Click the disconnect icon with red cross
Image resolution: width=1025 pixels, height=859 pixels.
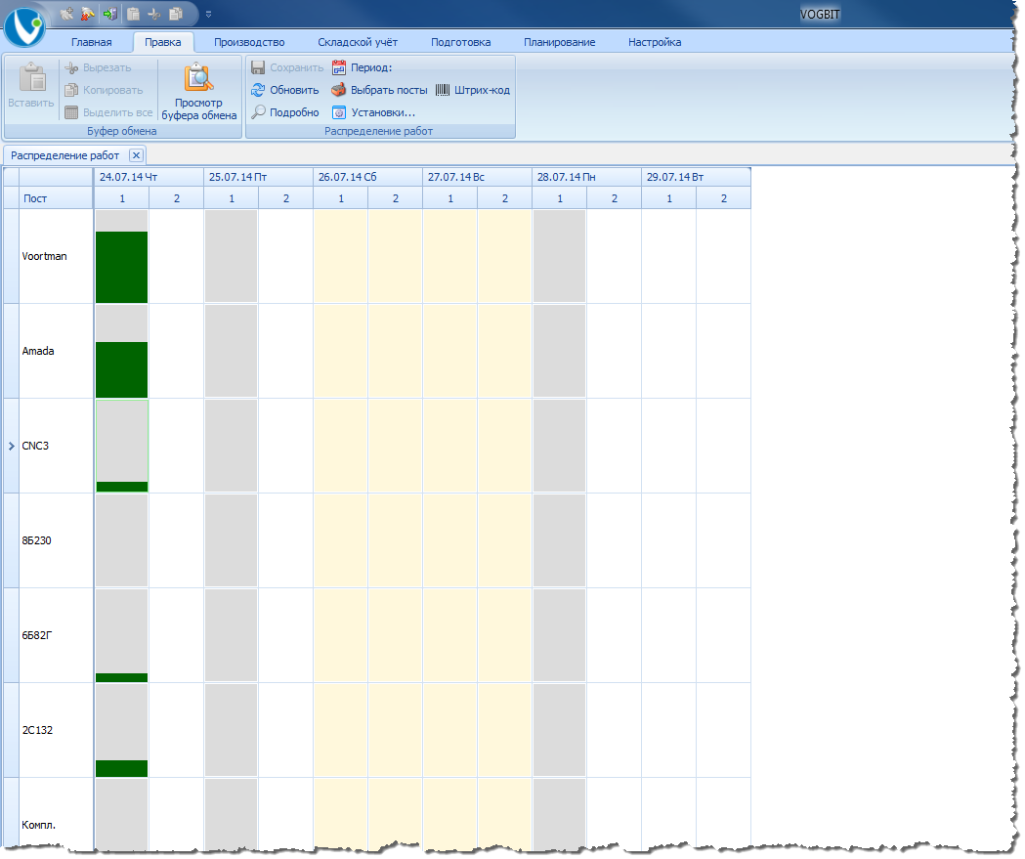88,14
